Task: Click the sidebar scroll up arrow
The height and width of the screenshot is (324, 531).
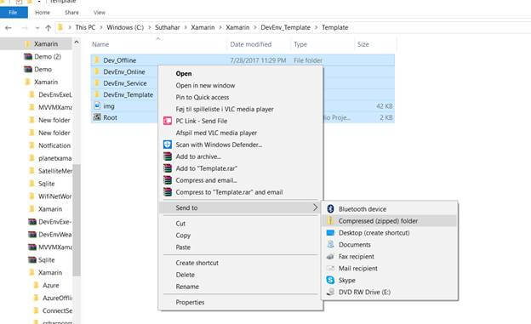Action: (77, 43)
